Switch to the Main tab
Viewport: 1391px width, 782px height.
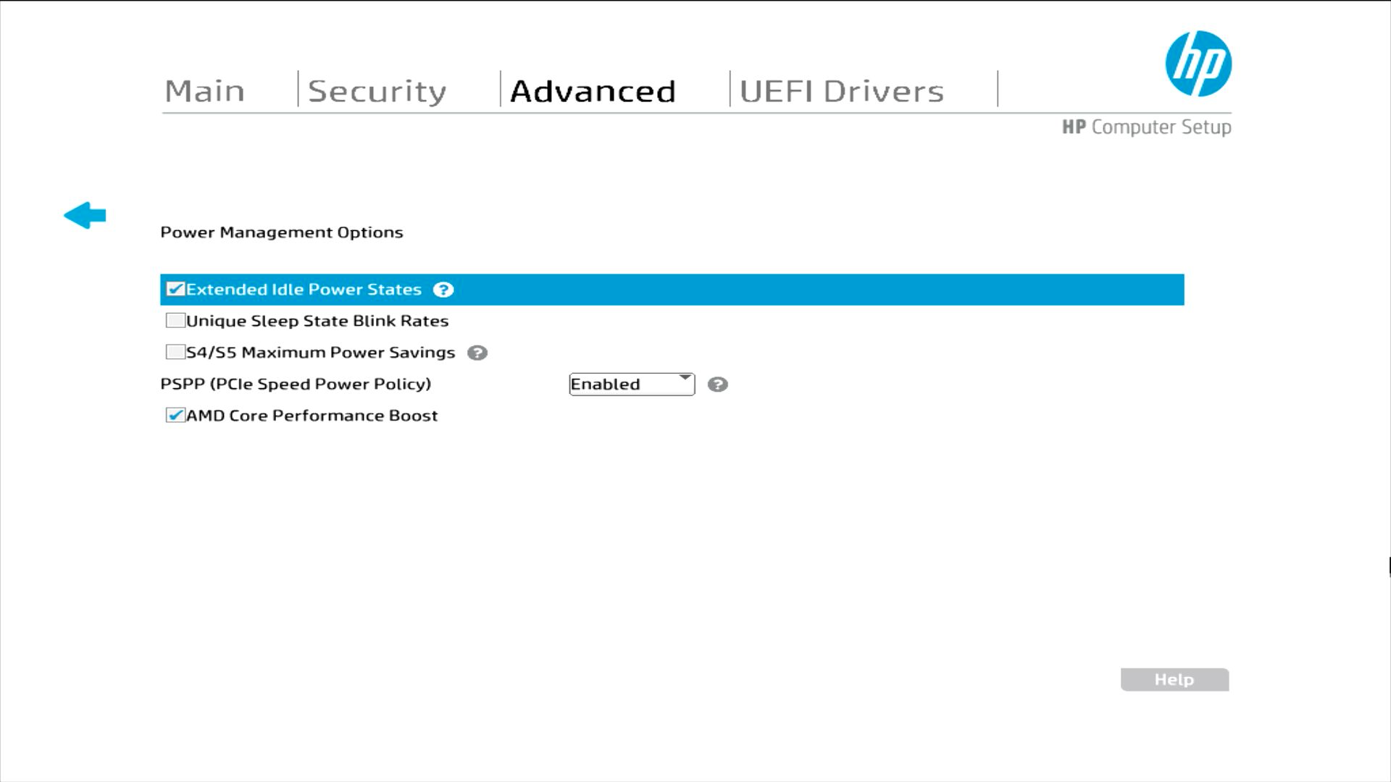[205, 91]
